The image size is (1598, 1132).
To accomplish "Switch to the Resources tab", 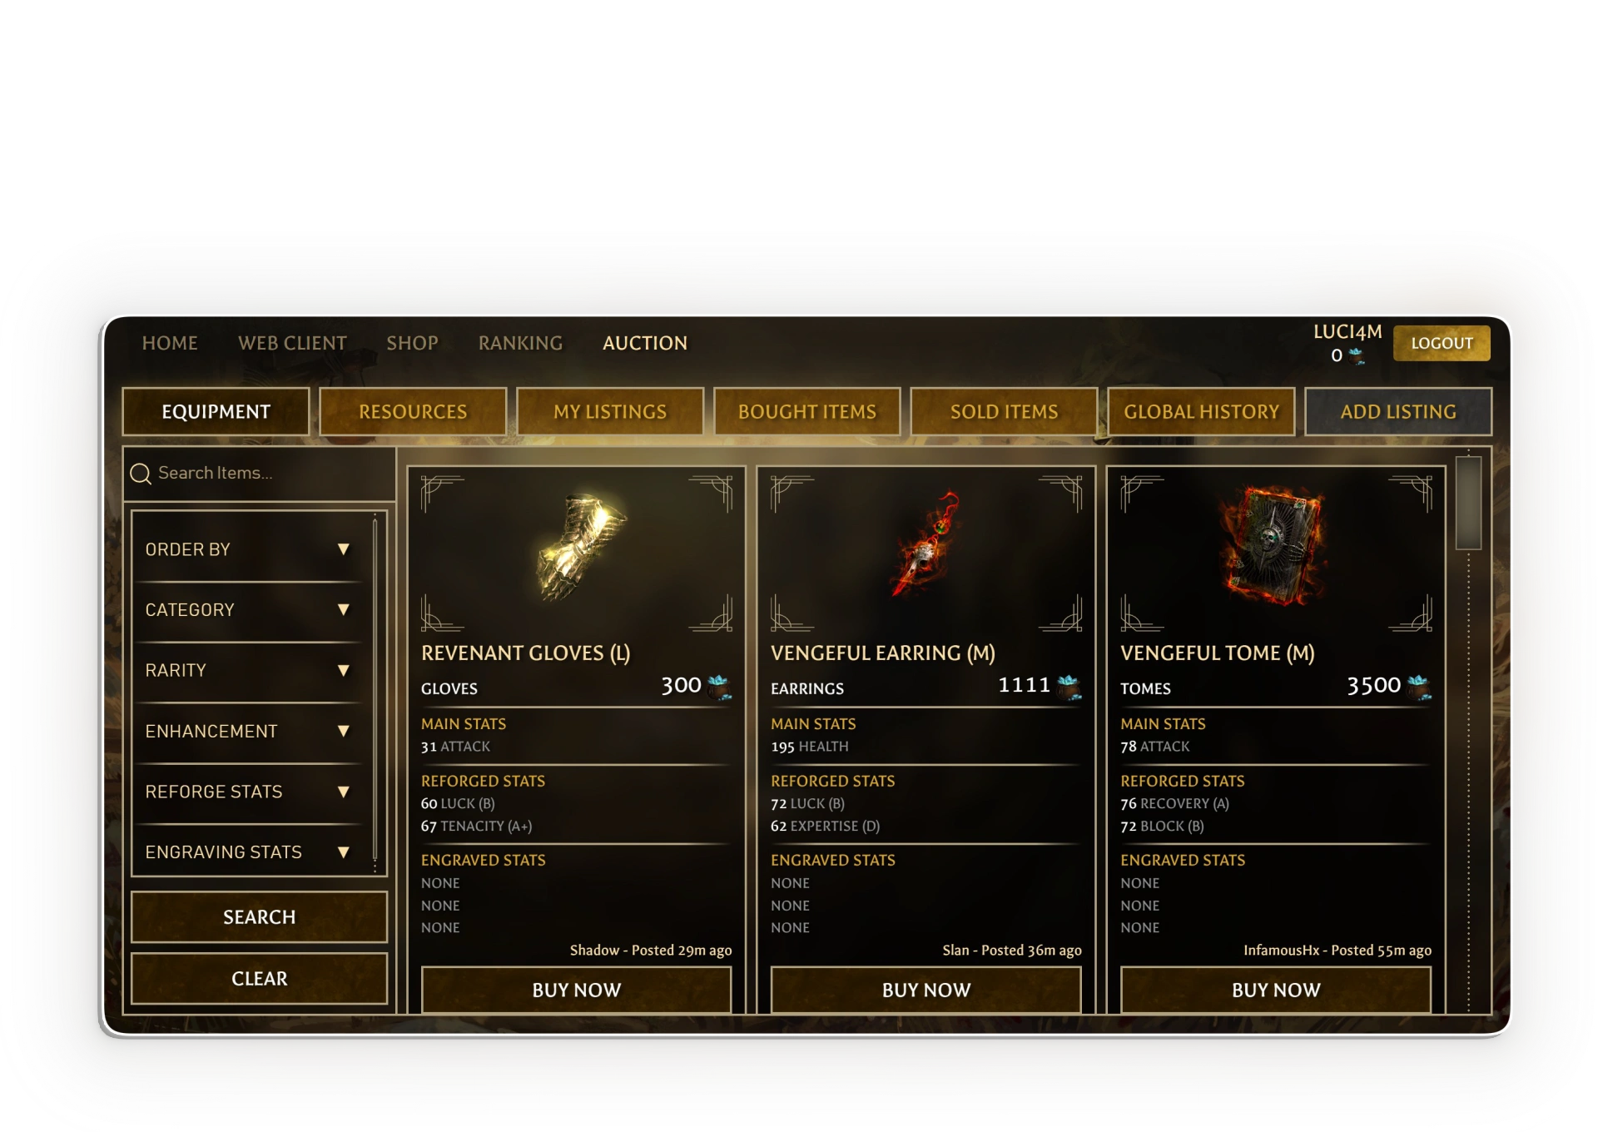I will click(413, 412).
